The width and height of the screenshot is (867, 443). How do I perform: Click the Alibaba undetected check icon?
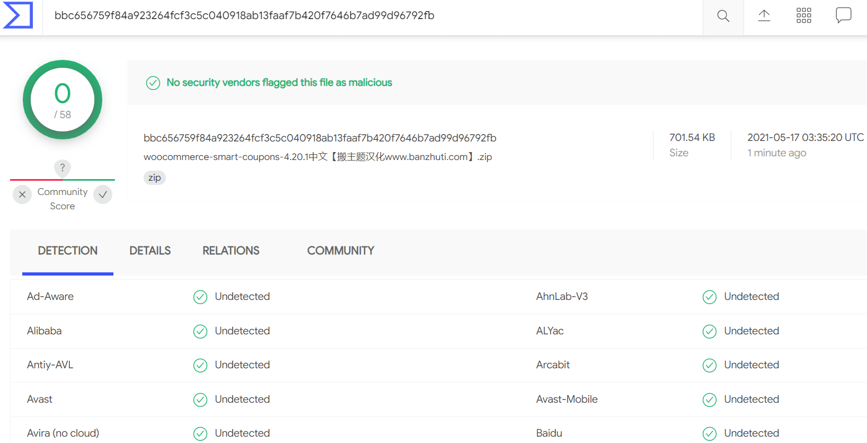point(200,332)
